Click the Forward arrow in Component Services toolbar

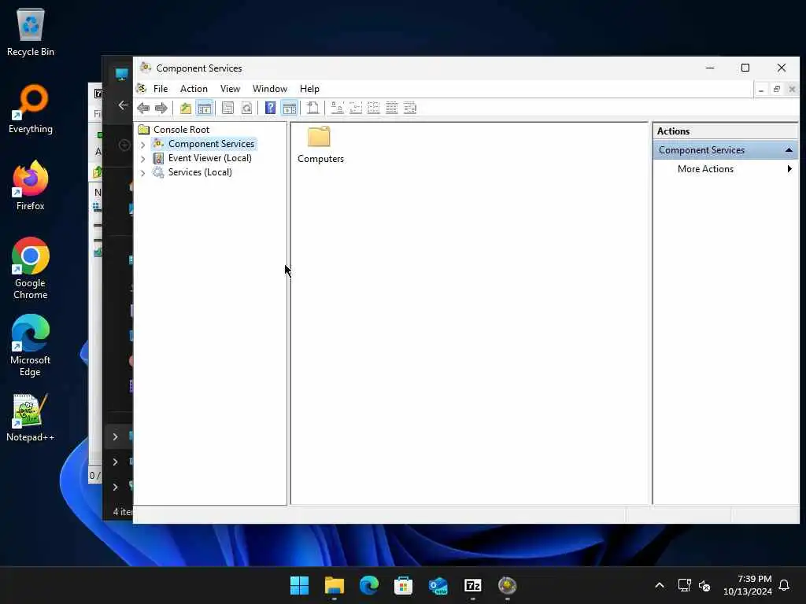point(161,108)
